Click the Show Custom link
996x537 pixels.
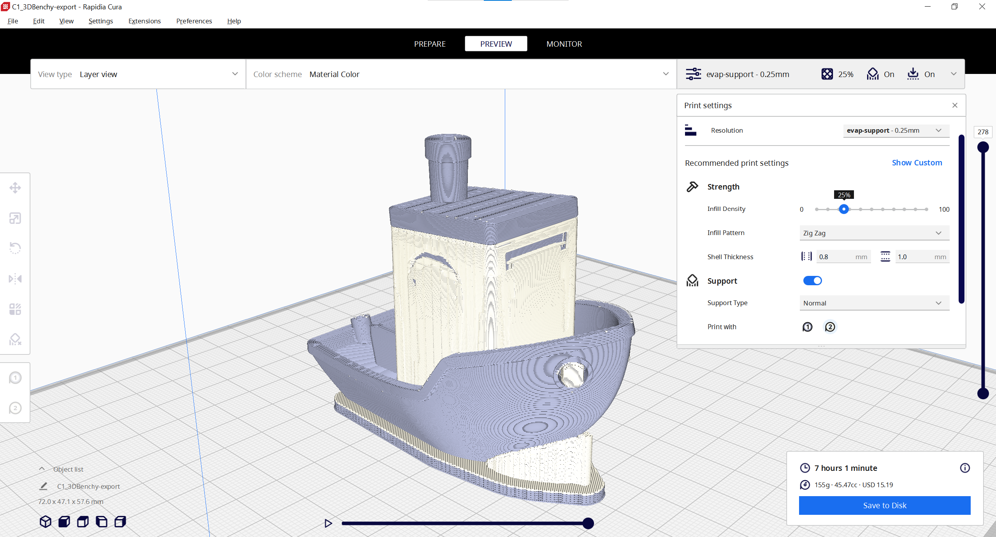[x=917, y=163]
